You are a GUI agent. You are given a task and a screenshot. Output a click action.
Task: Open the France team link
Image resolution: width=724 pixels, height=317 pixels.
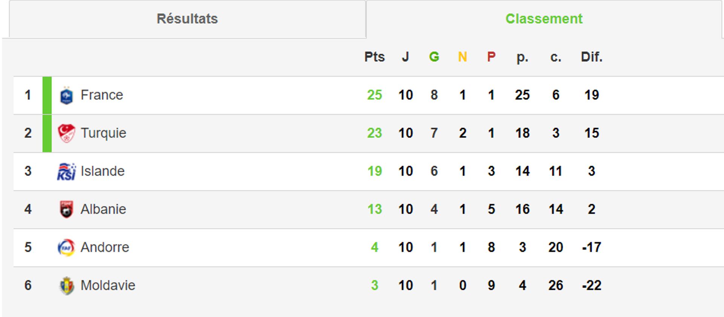tap(102, 95)
